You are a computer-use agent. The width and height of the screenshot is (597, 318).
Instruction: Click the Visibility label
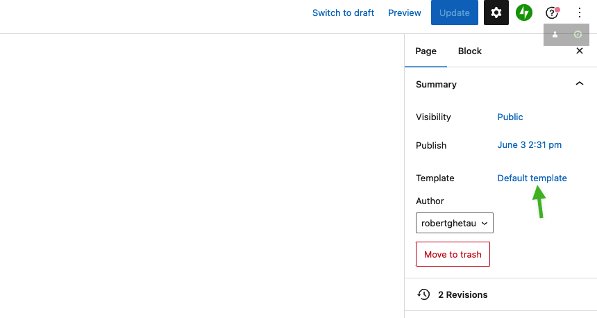tap(433, 117)
